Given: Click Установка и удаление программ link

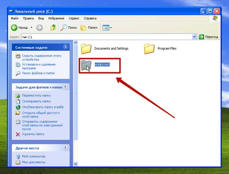Looking at the screenshot, I should click(39, 66).
